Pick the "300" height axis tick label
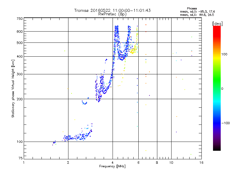 click(20, 74)
